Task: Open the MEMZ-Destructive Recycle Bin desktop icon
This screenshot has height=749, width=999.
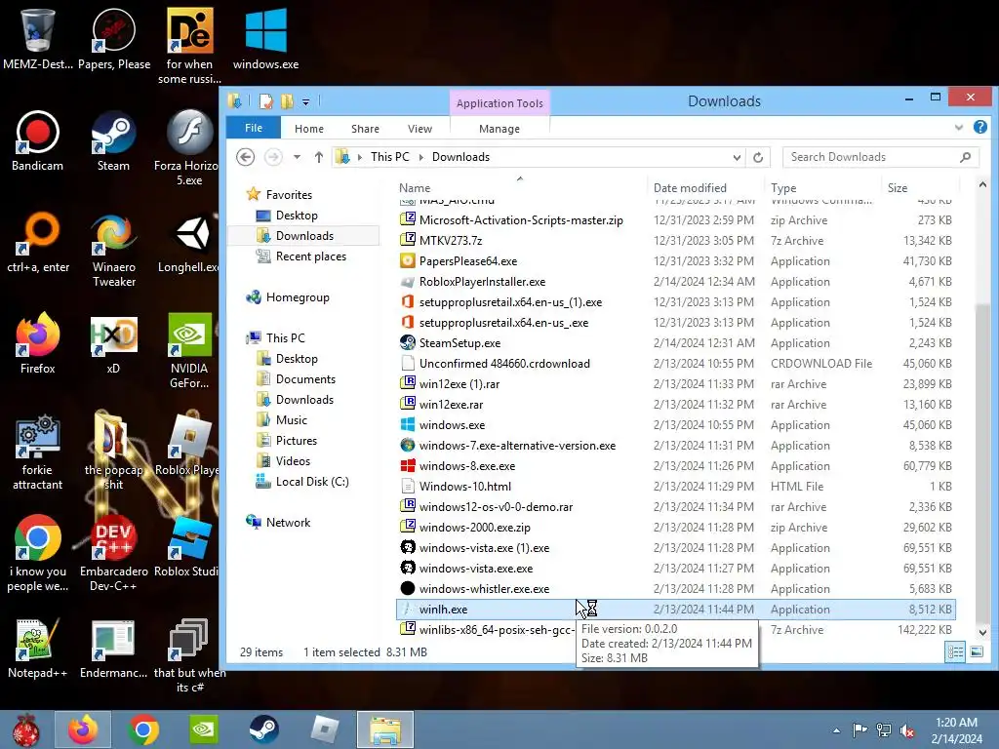Action: point(37,39)
